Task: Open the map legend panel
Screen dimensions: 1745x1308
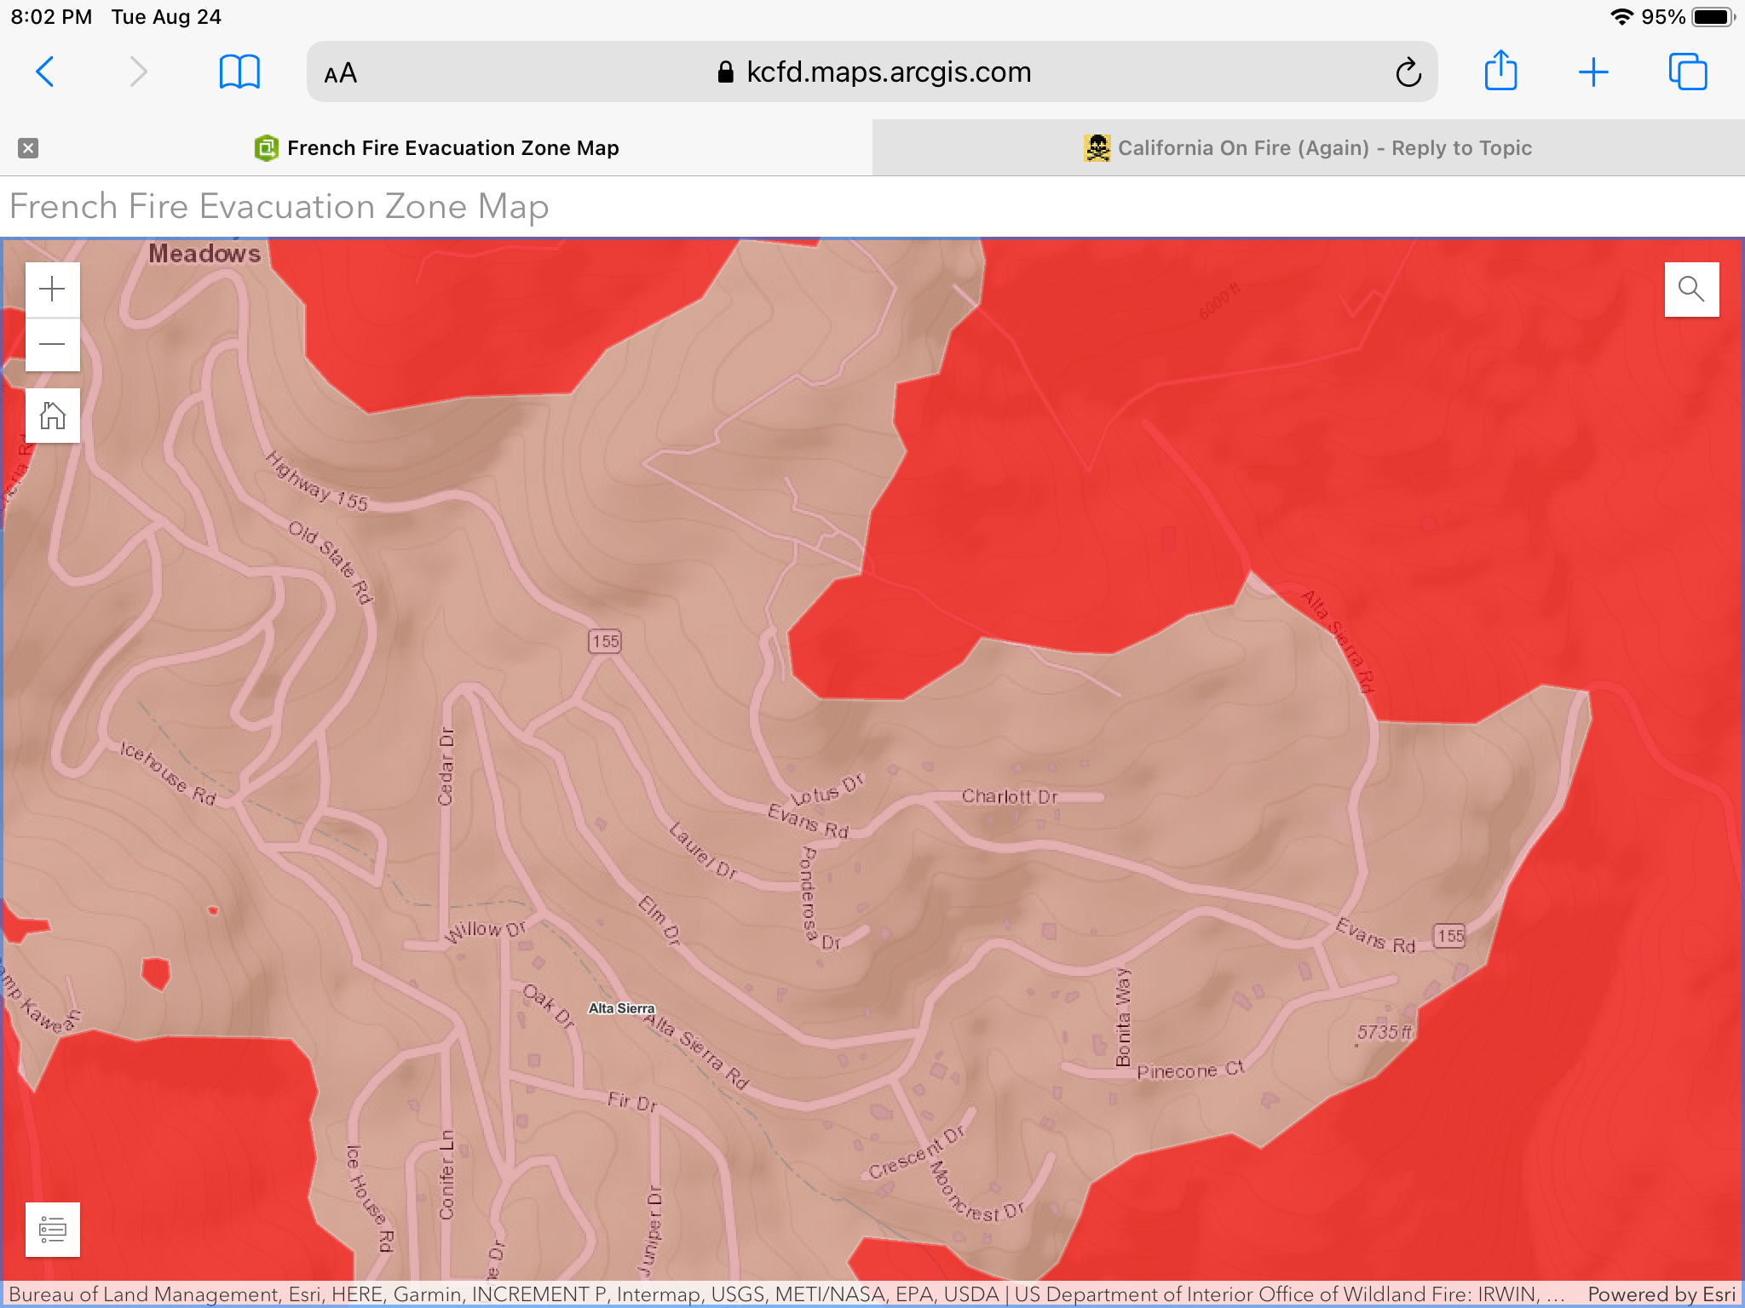Action: point(53,1230)
